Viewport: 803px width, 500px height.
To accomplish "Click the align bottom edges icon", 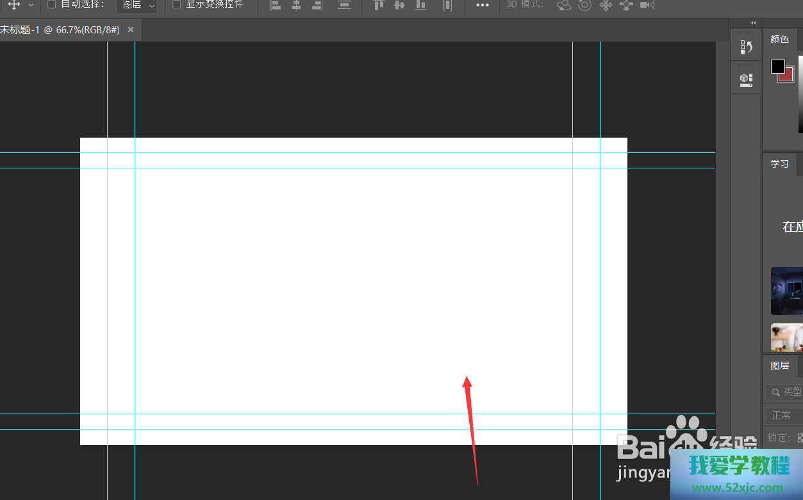I will tap(420, 5).
